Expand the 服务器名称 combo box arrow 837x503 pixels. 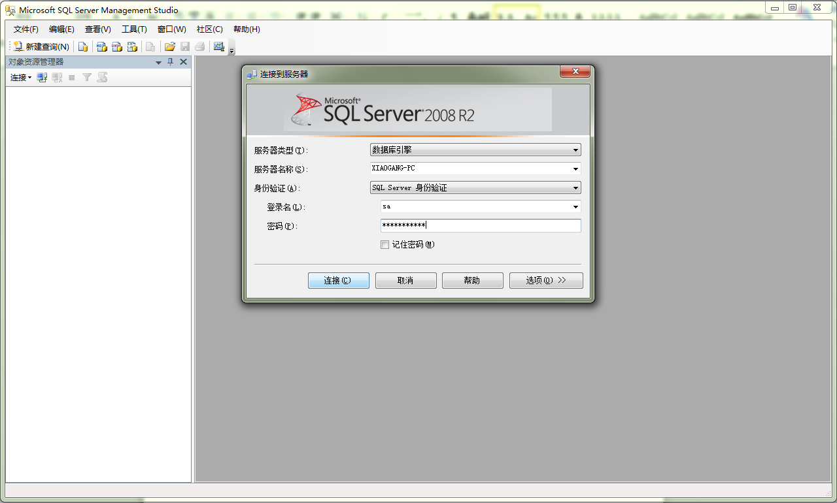(x=575, y=169)
